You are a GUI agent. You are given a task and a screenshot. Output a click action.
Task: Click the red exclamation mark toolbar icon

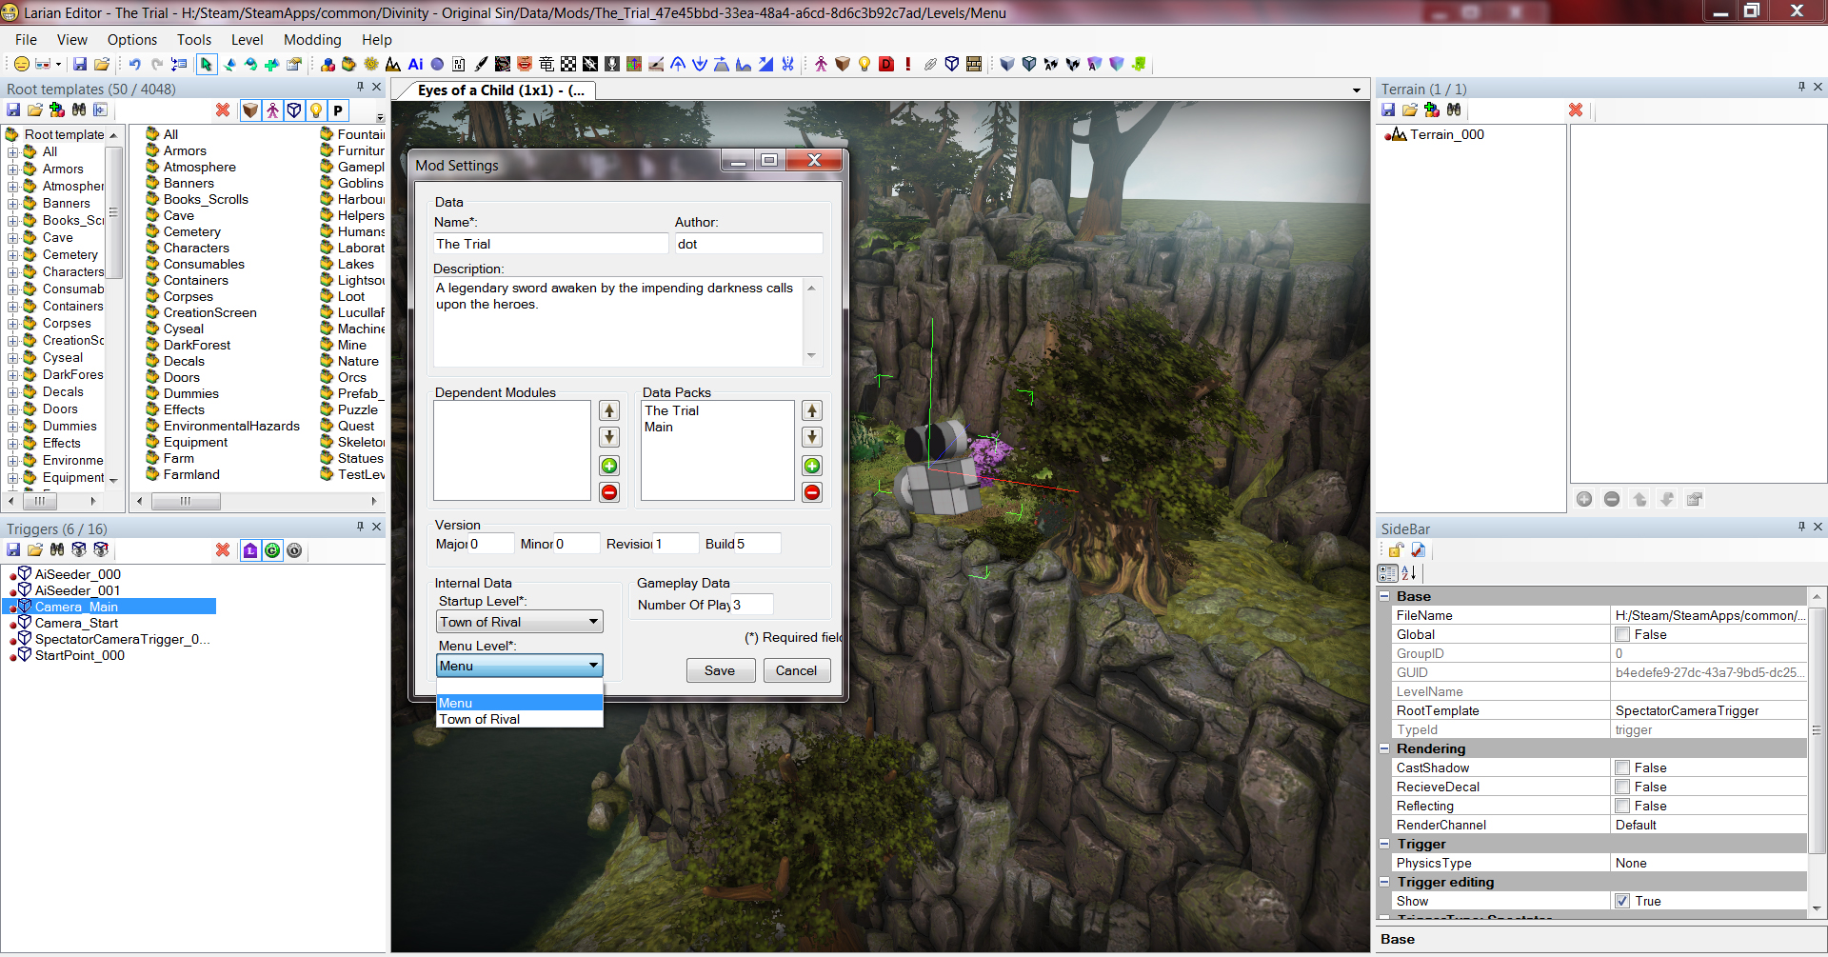908,64
